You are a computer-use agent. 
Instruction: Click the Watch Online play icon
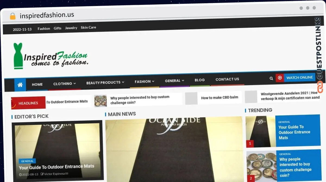click(x=280, y=78)
